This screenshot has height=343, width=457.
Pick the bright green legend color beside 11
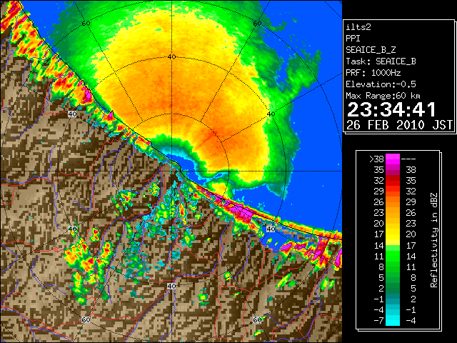coord(393,256)
